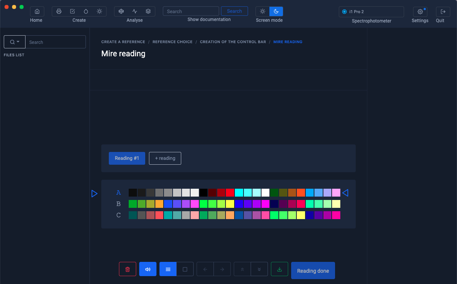Click the Spectrophotometer label

[371, 21]
